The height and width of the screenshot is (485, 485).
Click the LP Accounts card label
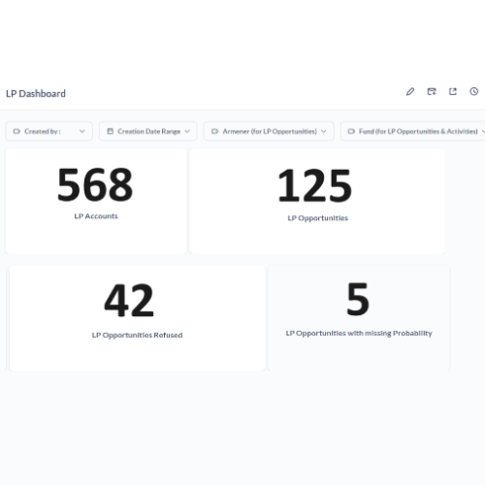point(96,216)
